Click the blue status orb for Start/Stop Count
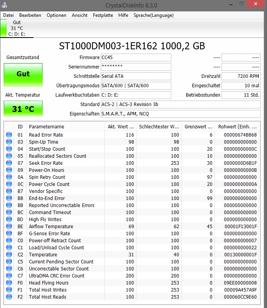Image resolution: width=267 pixels, height=308 pixels. (9, 149)
